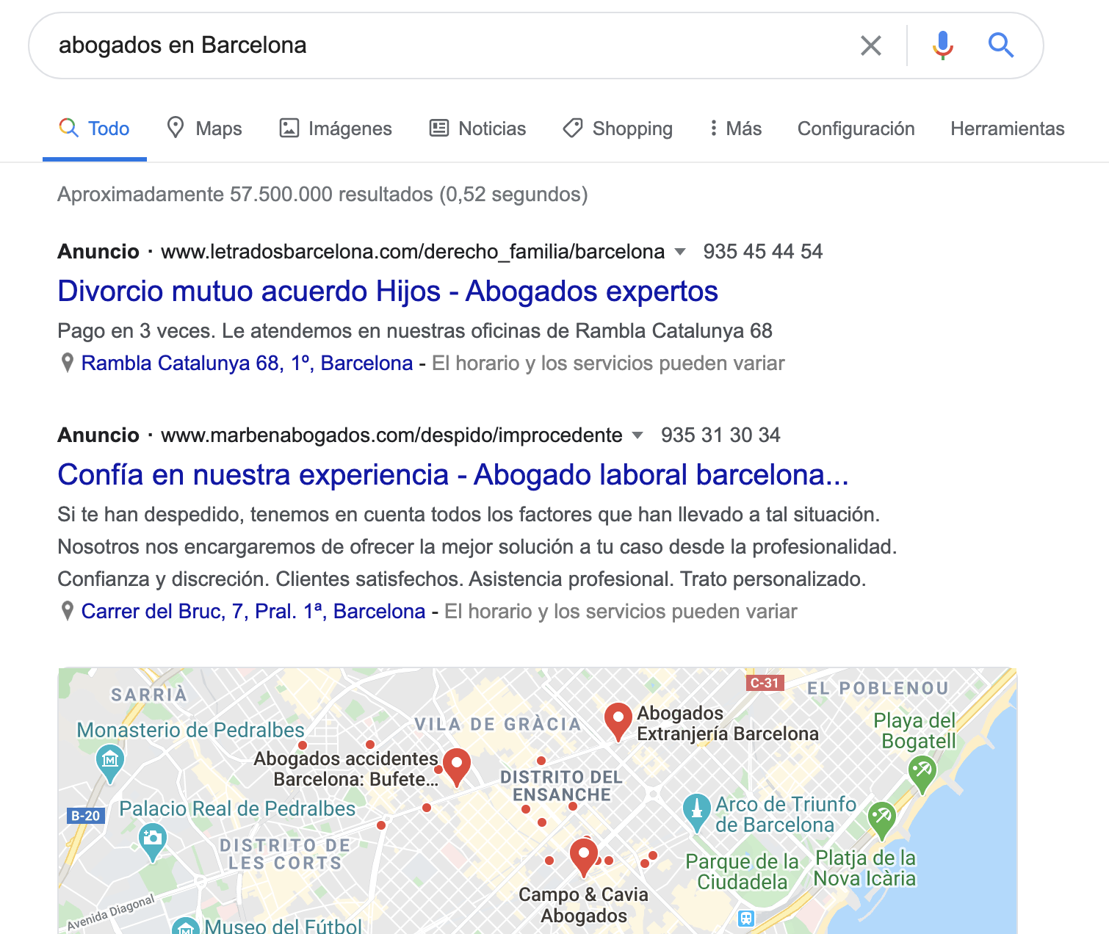The width and height of the screenshot is (1109, 934).
Task: Open the Rambla Catalunya 68 address link
Action: point(247,363)
